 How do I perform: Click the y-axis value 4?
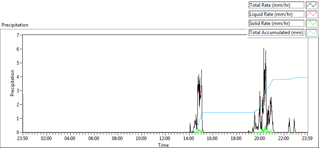[18, 77]
